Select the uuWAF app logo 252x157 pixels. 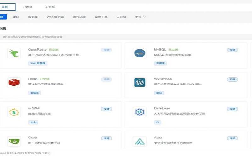click(x=14, y=112)
